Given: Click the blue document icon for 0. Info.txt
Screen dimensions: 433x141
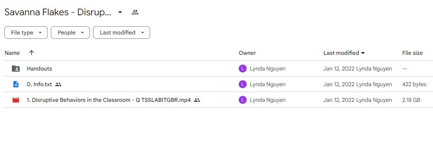Looking at the screenshot, I should (16, 84).
